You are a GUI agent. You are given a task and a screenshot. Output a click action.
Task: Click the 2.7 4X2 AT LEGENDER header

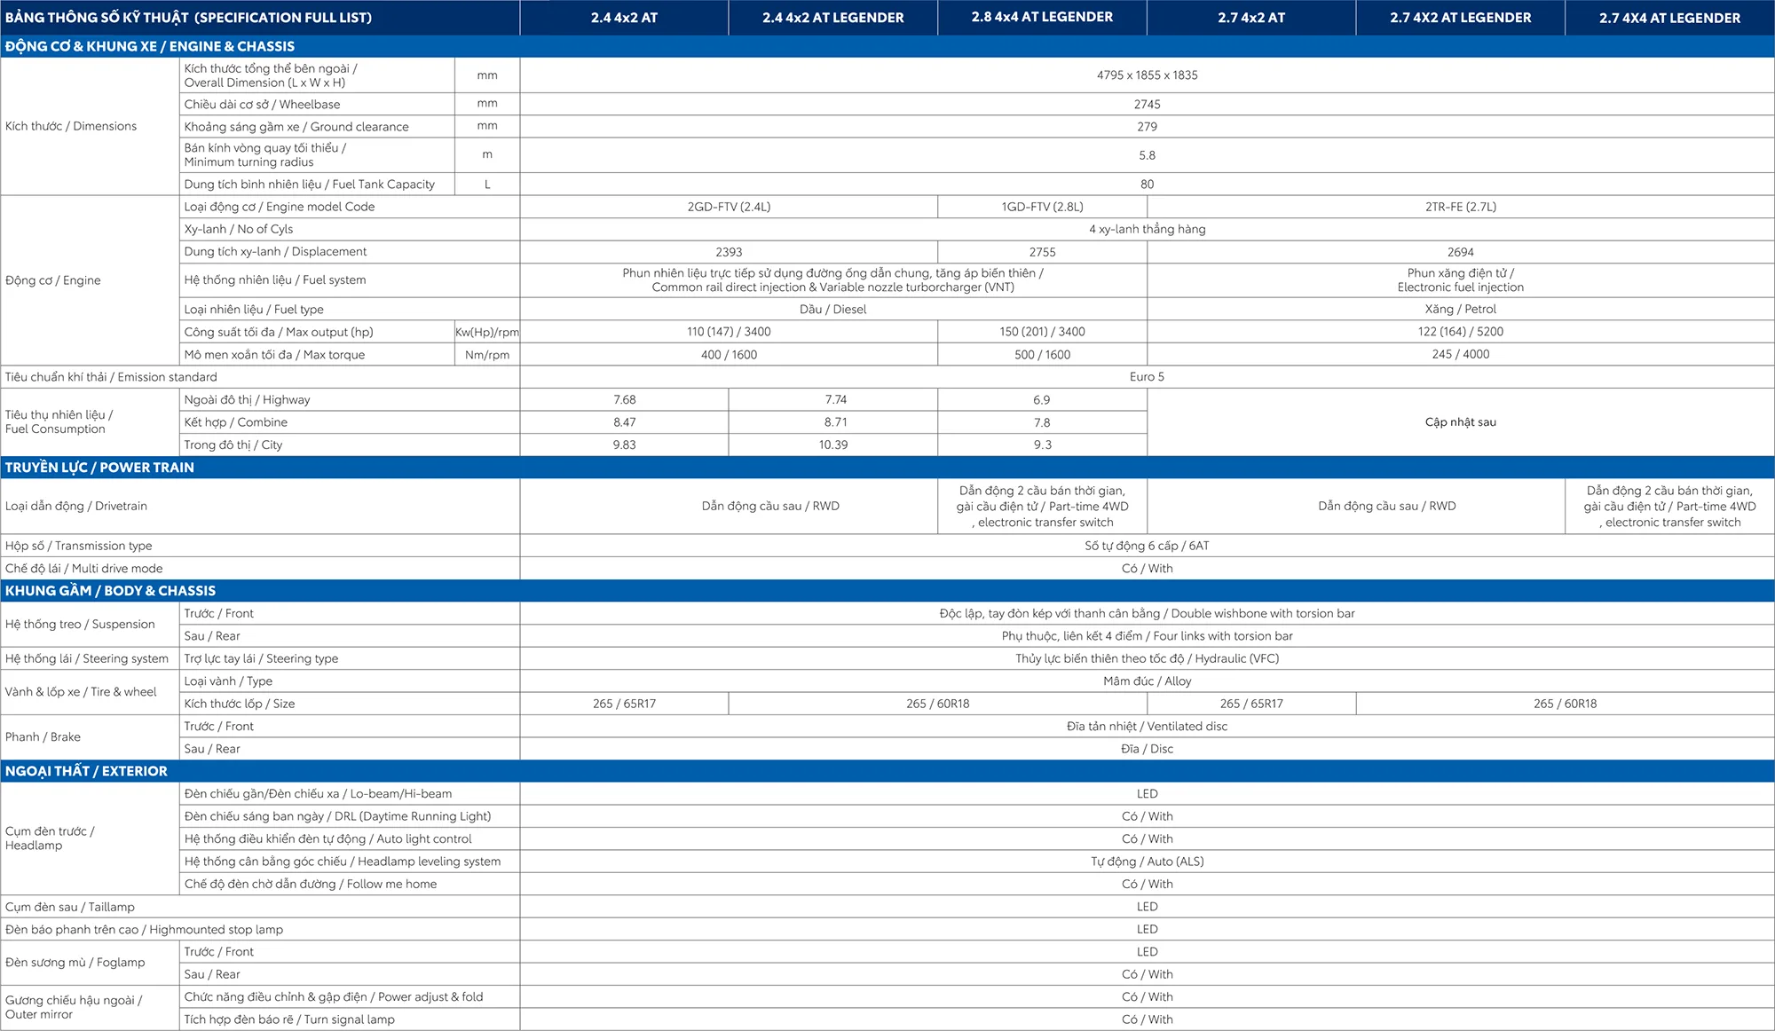(1460, 18)
